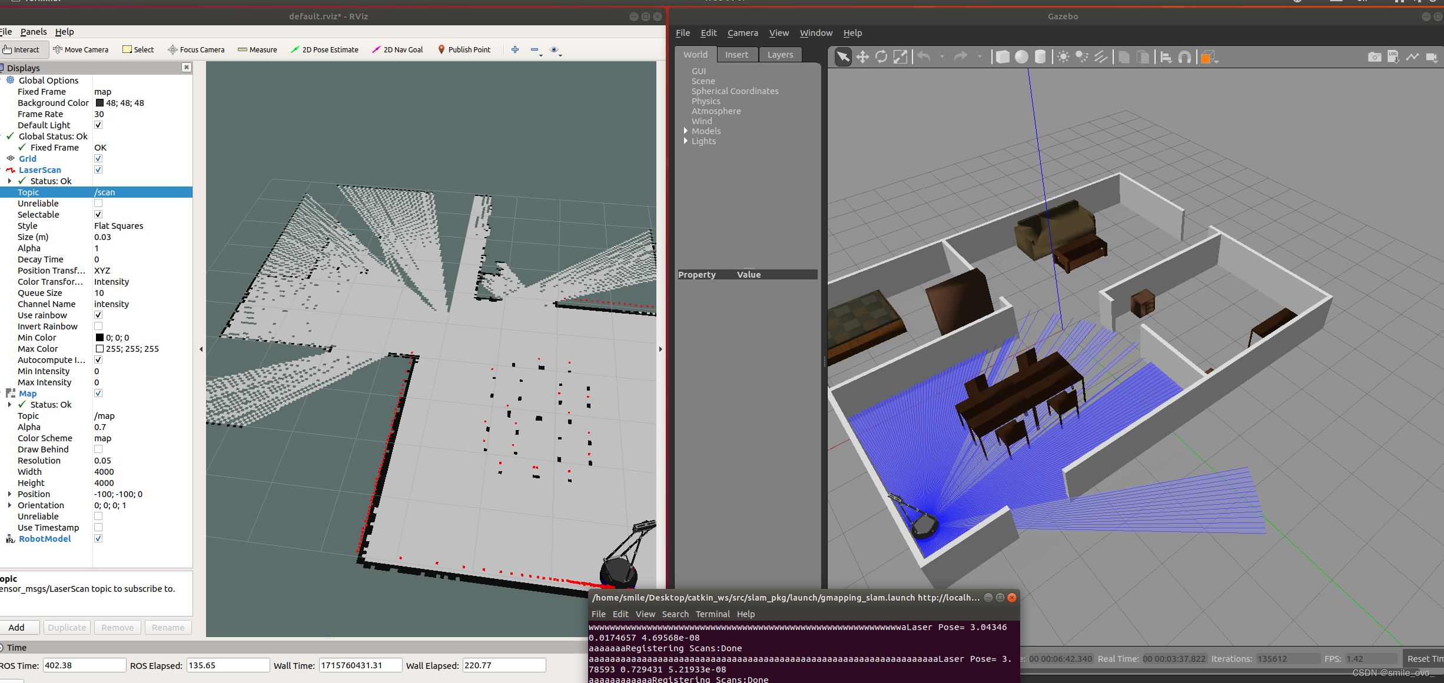
Task: Open RViz Panels menu
Action: (34, 32)
